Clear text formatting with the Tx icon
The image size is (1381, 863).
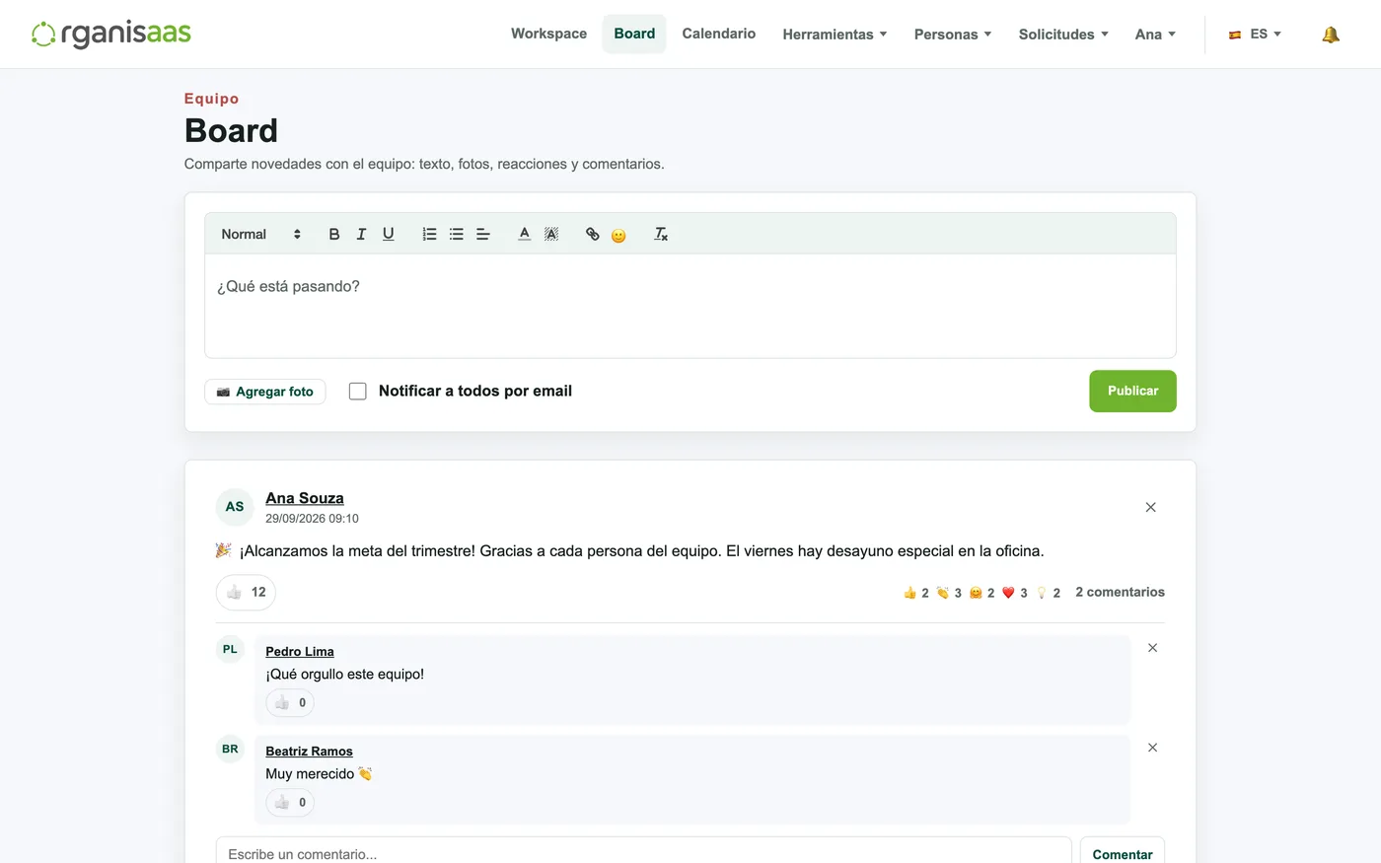coord(661,235)
